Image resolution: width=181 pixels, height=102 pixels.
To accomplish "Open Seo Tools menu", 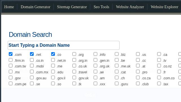I will coord(101,7).
